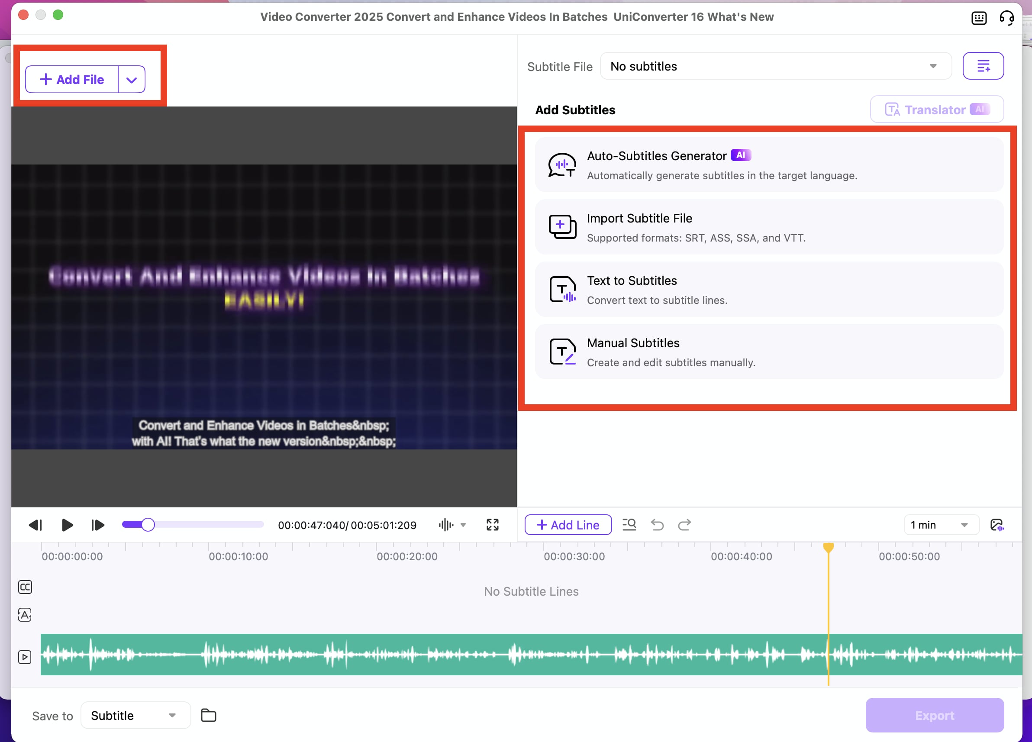Select the Auto-Subtitles Generator option
This screenshot has height=742, width=1032.
coord(769,165)
